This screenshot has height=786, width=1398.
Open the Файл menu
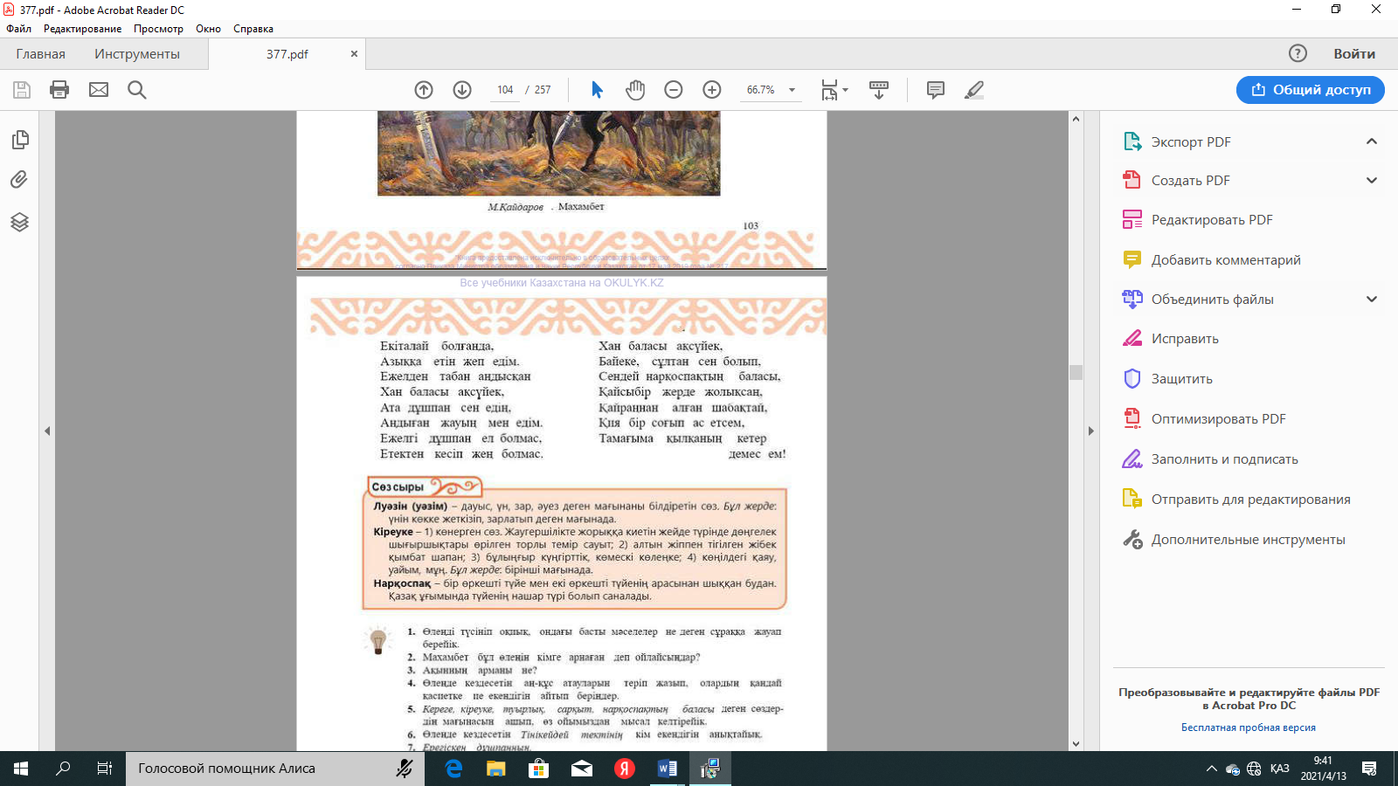18,29
